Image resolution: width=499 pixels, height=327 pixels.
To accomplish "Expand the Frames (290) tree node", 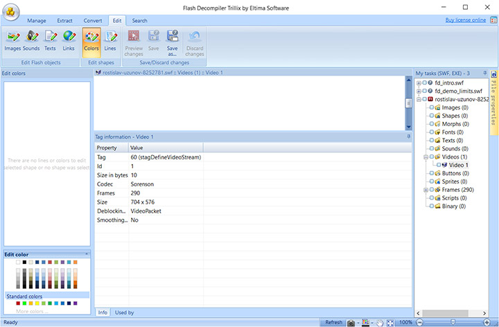I will point(426,190).
